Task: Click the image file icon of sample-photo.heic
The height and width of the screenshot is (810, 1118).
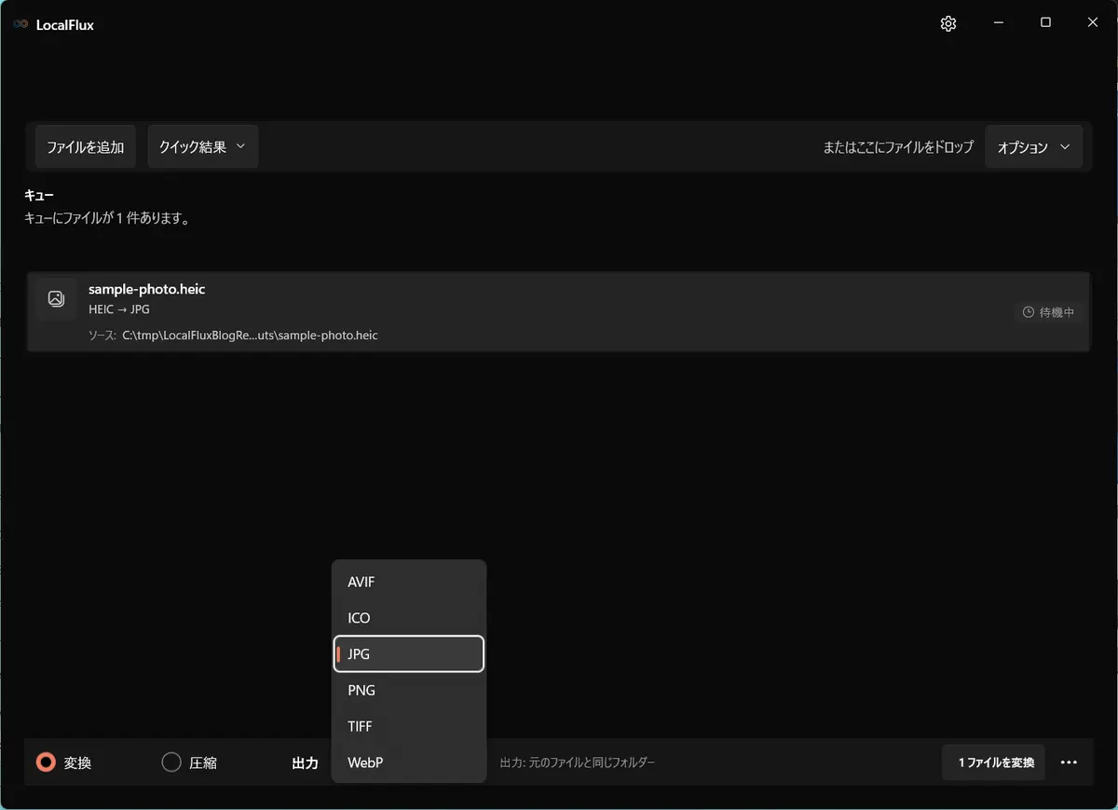Action: pyautogui.click(x=56, y=298)
